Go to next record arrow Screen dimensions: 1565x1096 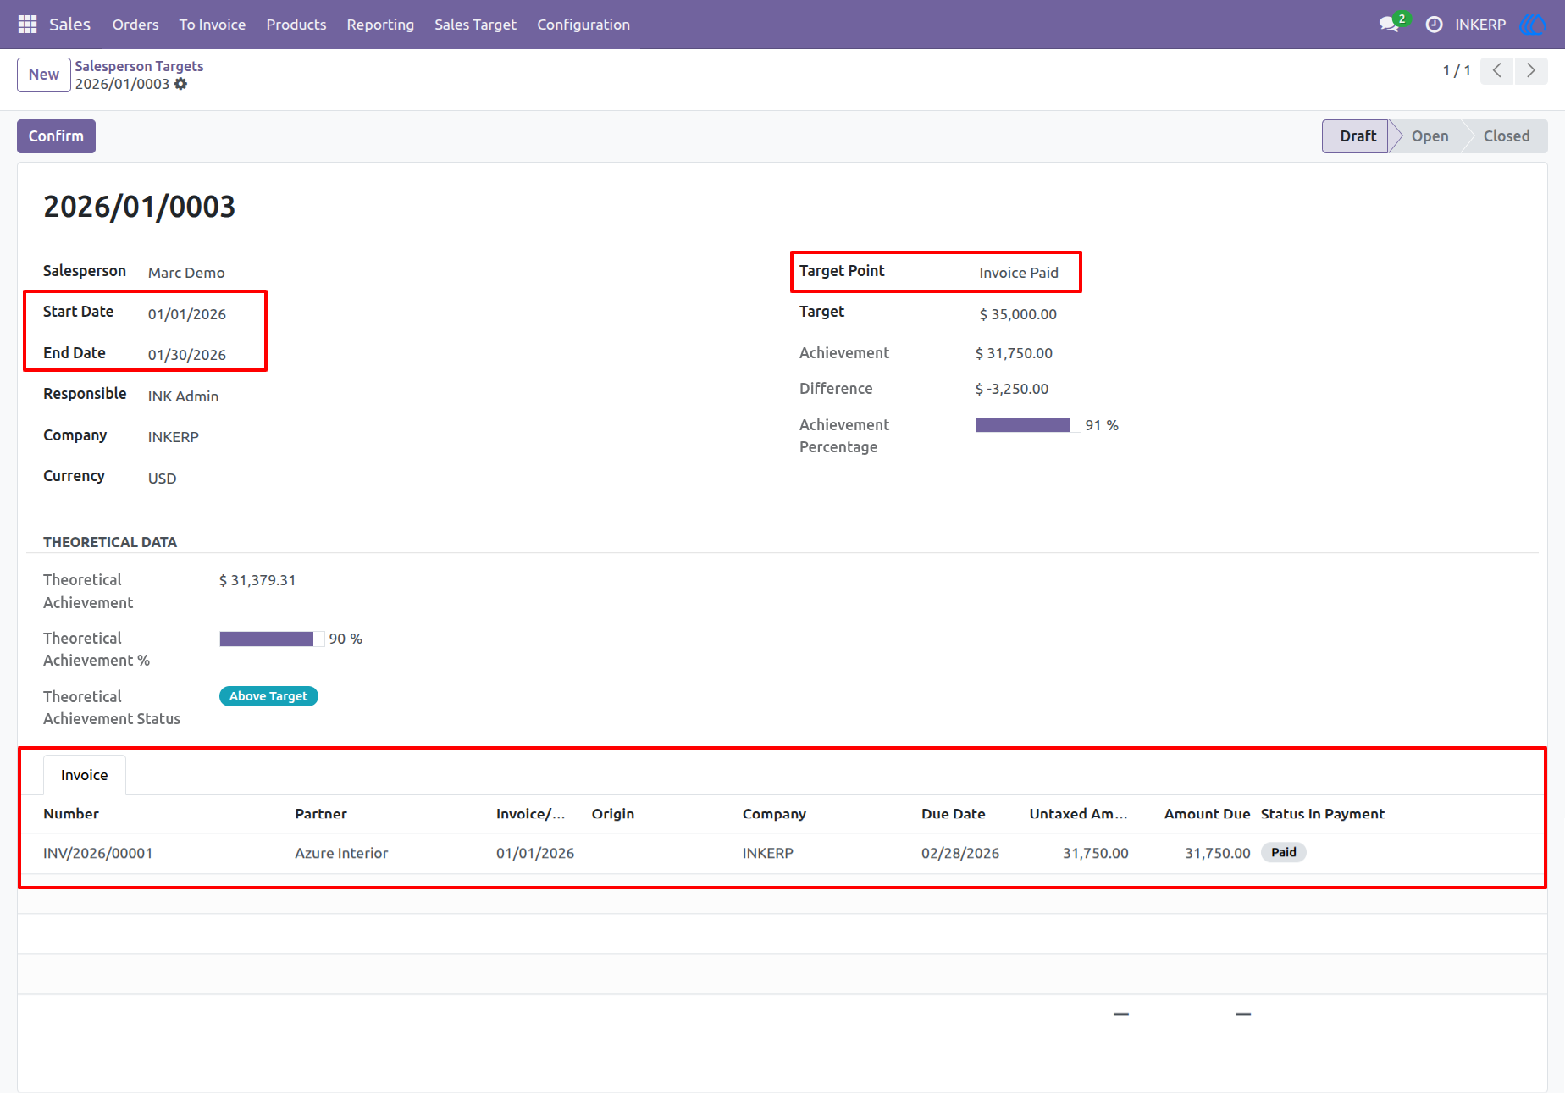pyautogui.click(x=1531, y=70)
